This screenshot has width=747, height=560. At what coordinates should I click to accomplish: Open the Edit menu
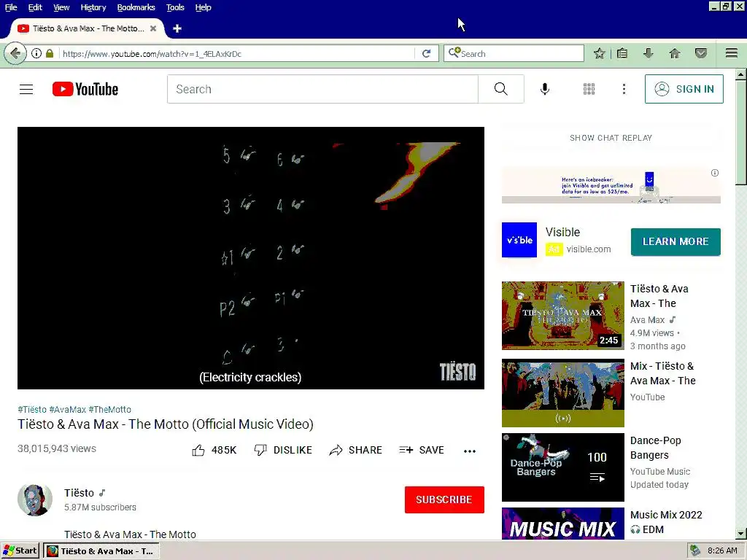35,7
